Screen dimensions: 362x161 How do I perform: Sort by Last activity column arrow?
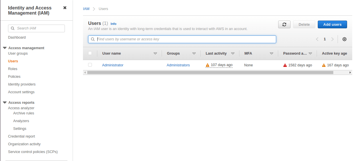[233, 53]
